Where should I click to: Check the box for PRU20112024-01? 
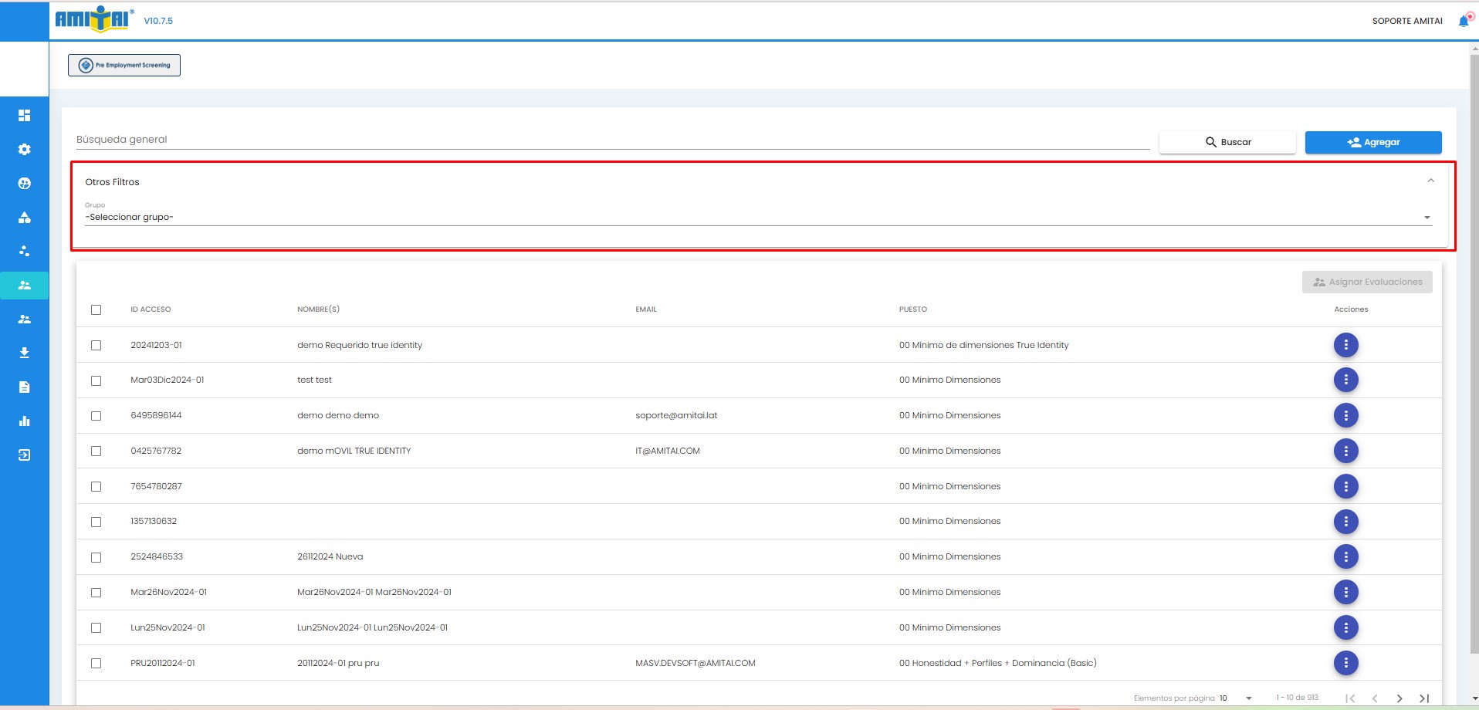click(x=96, y=663)
